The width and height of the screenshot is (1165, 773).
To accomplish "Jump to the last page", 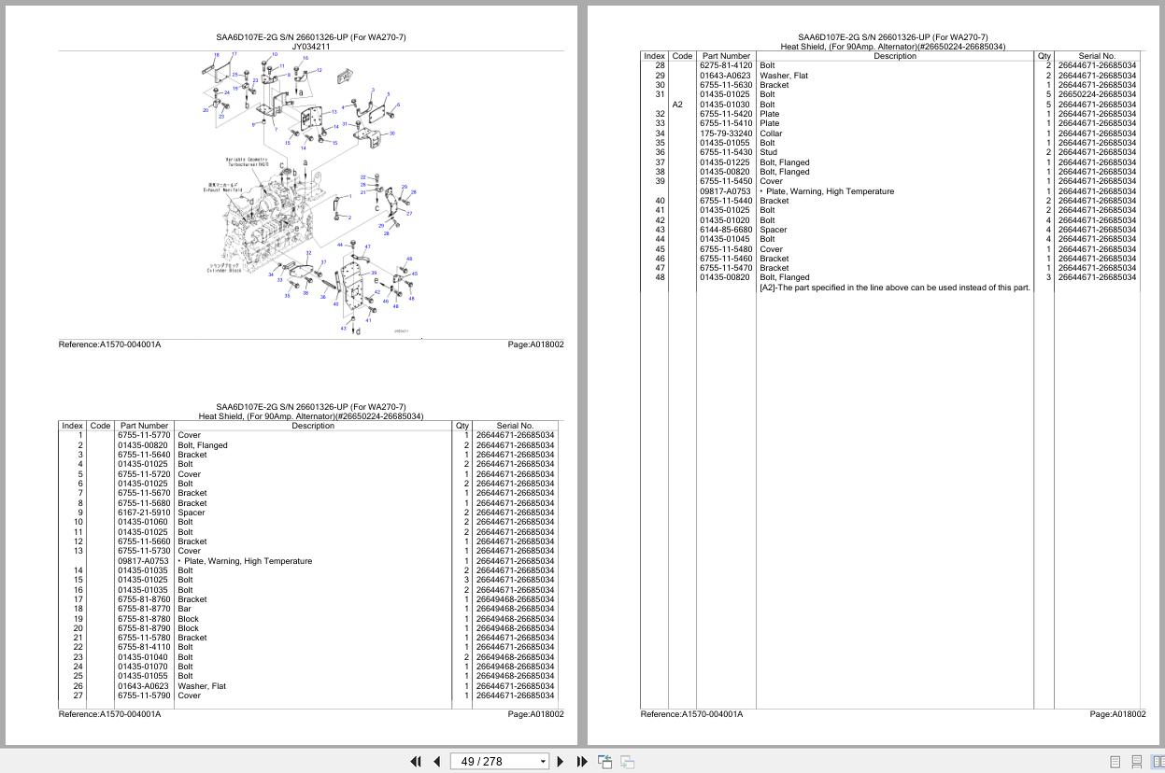I will [x=582, y=762].
